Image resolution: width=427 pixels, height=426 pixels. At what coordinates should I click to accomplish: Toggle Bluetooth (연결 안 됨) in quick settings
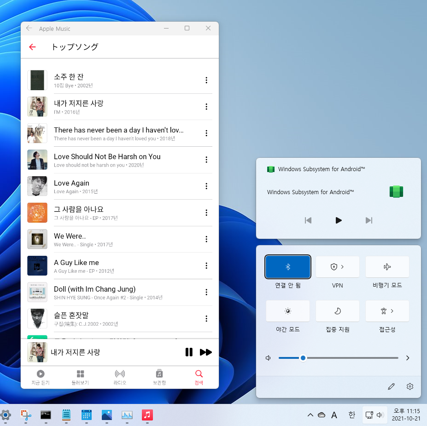[288, 267]
